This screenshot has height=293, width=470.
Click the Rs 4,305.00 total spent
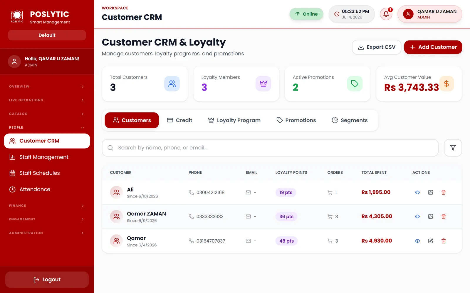[x=377, y=216]
